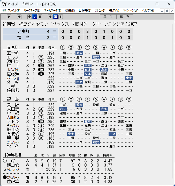Click down arrow right of 福 team button
This screenshot has width=175, height=186.
(x=61, y=17)
